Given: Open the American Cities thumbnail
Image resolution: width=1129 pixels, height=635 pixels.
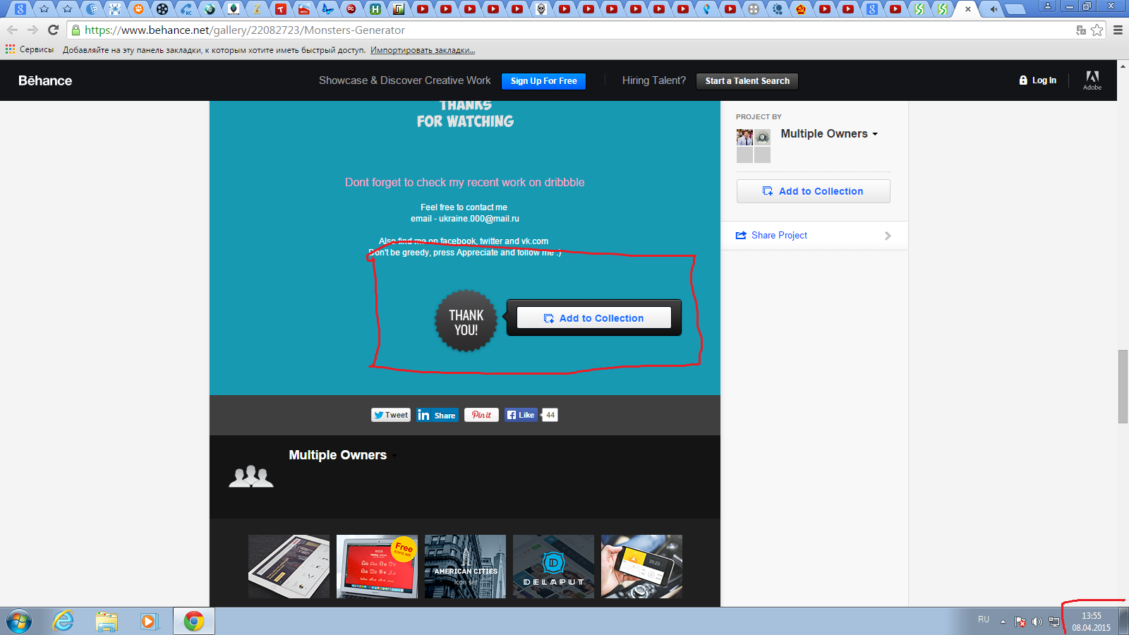Looking at the screenshot, I should 465,567.
